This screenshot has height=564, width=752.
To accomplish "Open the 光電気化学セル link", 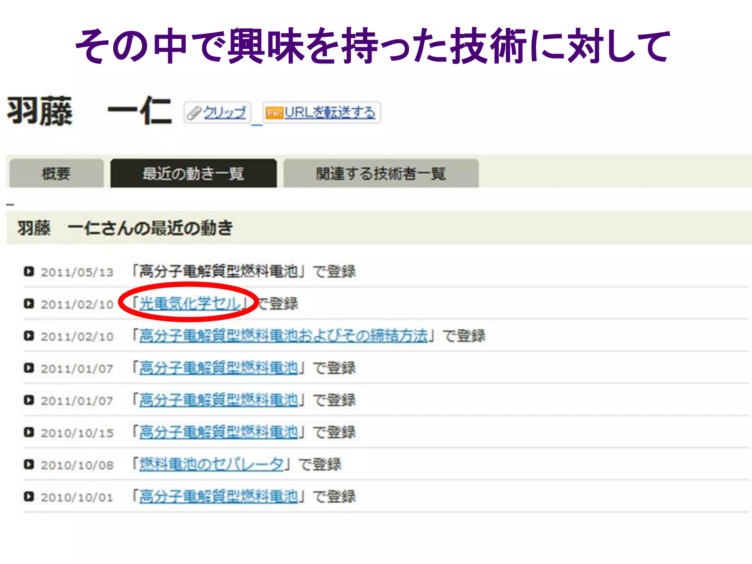I will point(190,304).
